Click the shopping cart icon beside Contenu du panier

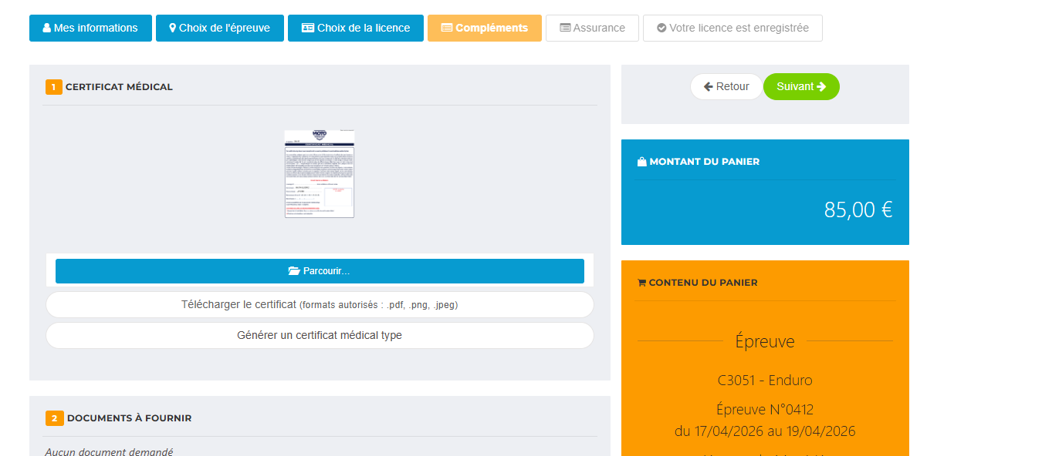point(641,282)
